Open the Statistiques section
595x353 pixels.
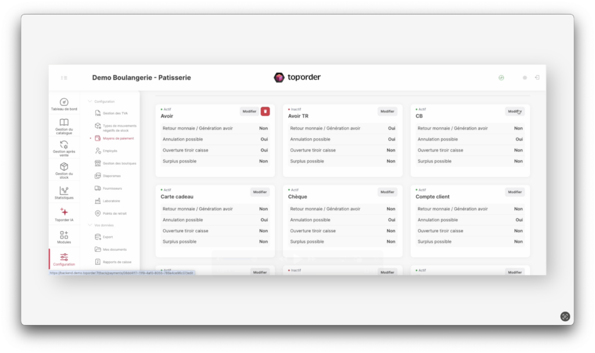click(64, 193)
